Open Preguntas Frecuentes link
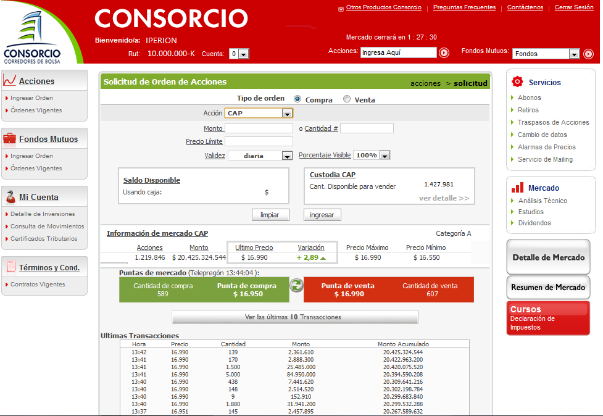Viewport: 603px width, 416px height. coord(464,7)
